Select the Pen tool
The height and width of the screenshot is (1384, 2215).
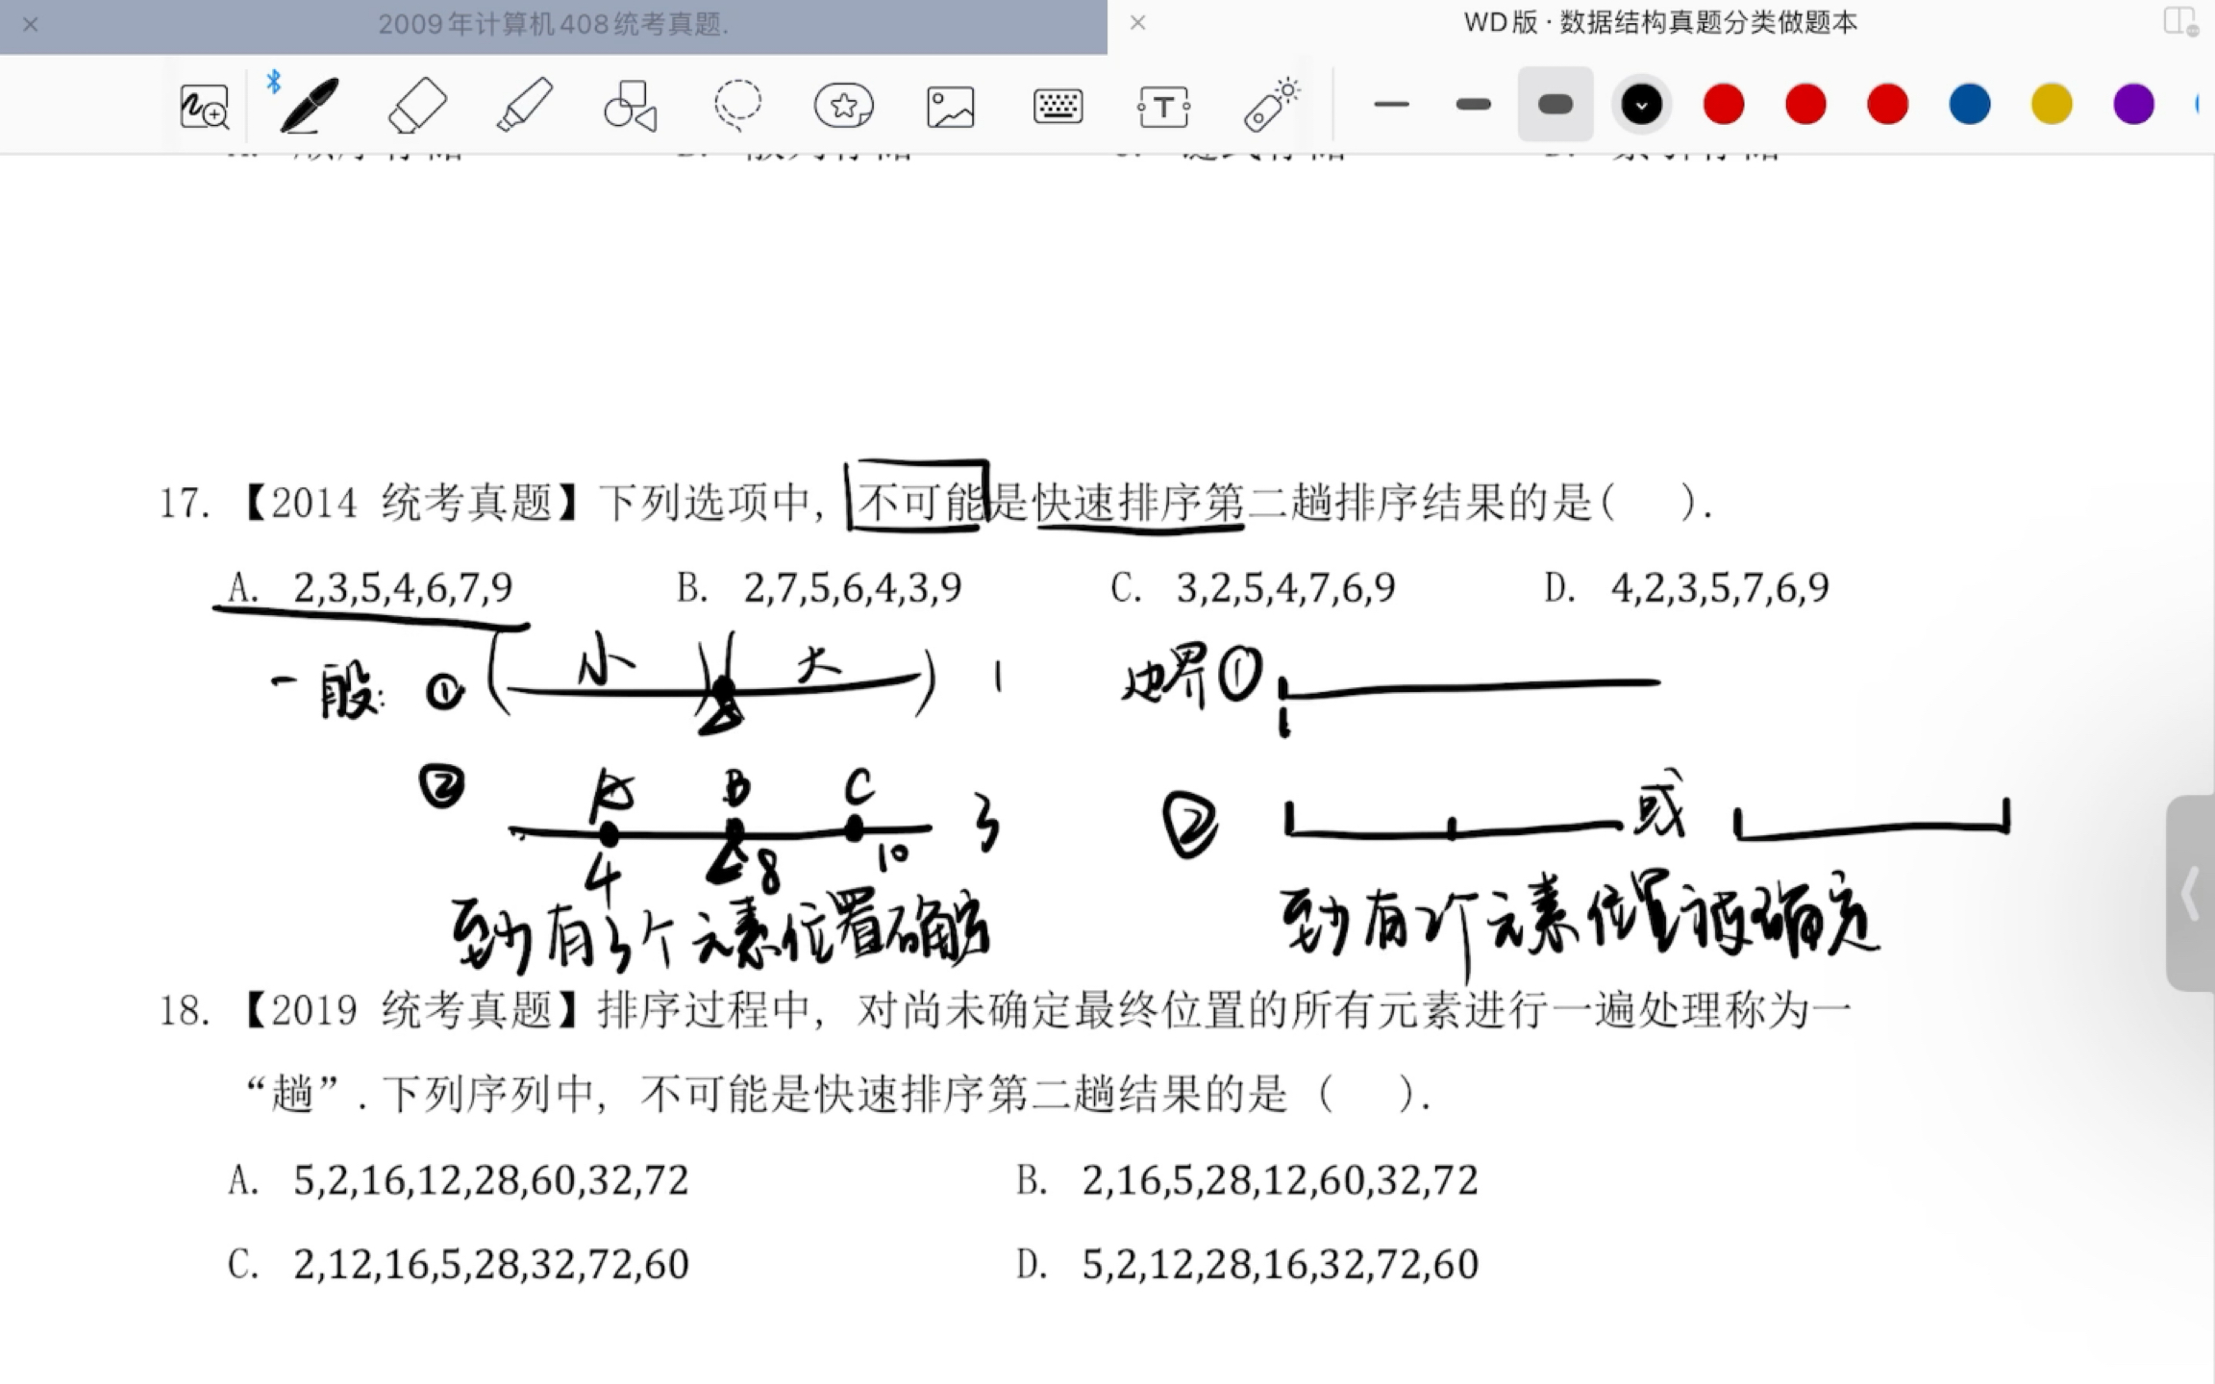309,105
